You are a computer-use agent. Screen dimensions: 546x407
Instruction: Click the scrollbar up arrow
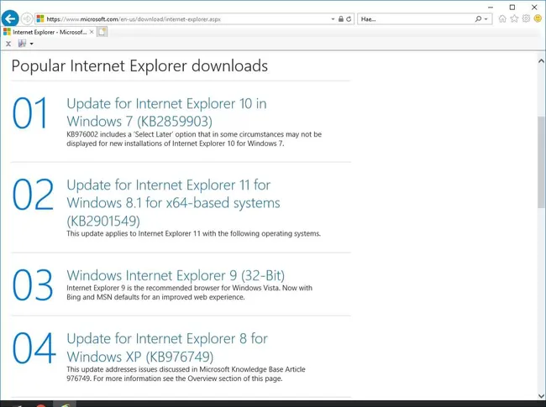click(541, 61)
